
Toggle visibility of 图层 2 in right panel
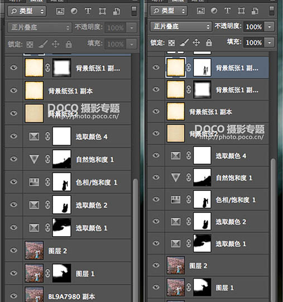click(156, 265)
